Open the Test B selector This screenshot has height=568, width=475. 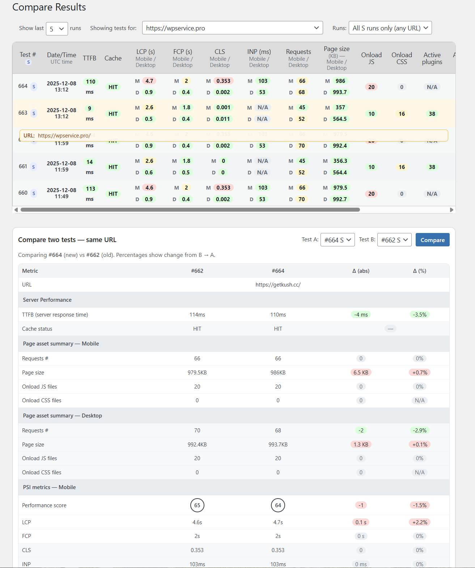pos(394,240)
